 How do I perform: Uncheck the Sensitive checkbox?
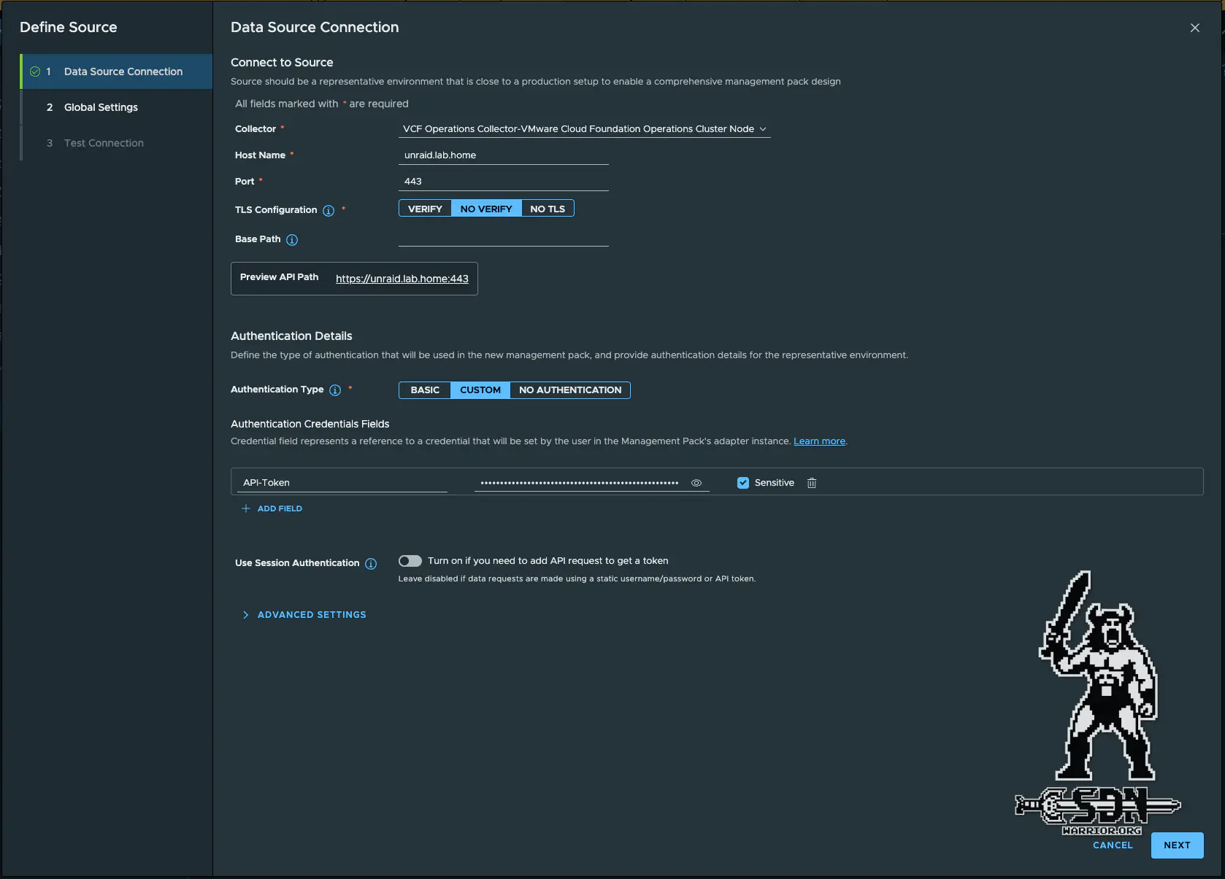(x=742, y=483)
